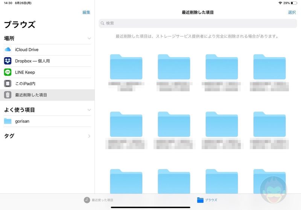Open first folder in middle row

126,124
